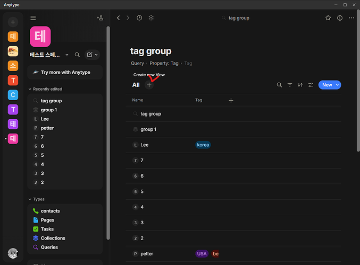Click the tag group page title
This screenshot has height=265, width=360.
(x=151, y=51)
